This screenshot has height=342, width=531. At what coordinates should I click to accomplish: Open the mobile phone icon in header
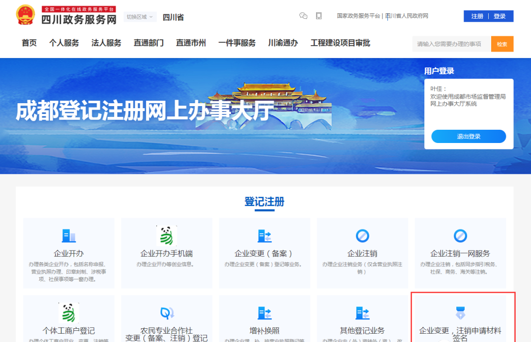[319, 16]
